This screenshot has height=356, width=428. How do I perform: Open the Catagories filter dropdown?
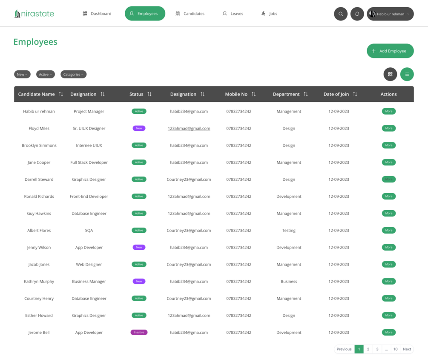[x=73, y=74]
